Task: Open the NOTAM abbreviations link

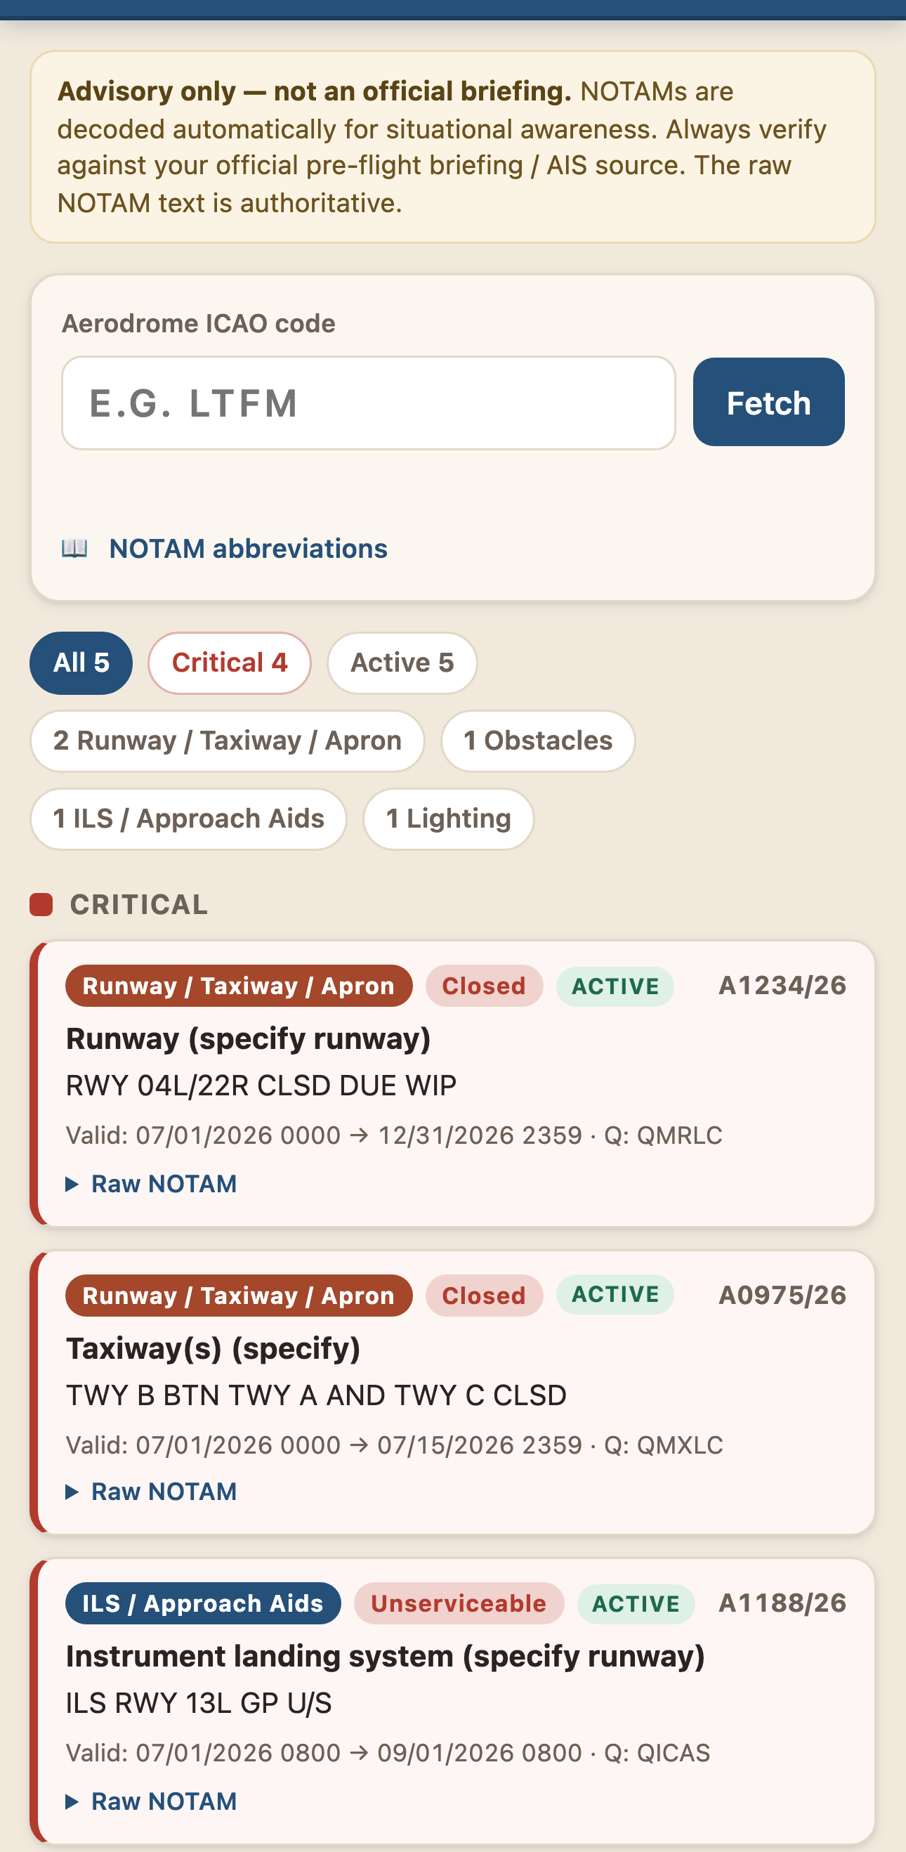Action: click(x=248, y=549)
